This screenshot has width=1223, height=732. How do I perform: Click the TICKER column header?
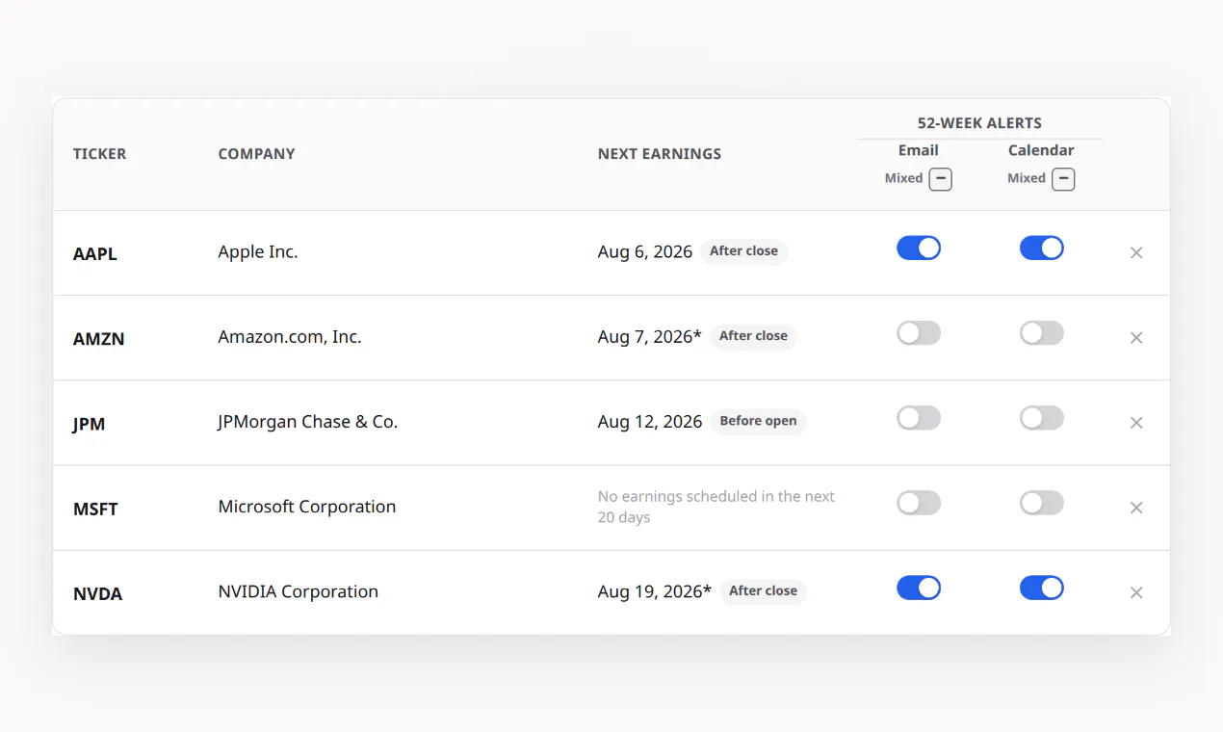coord(99,154)
